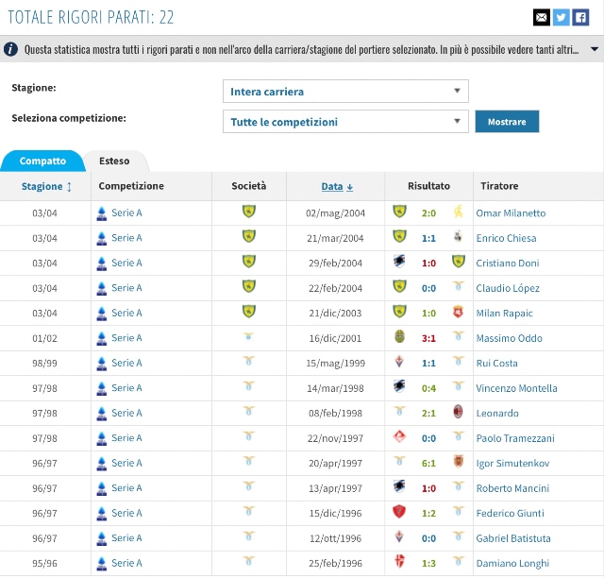Open Milan Rapaic player link
This screenshot has width=604, height=578.
pos(504,314)
